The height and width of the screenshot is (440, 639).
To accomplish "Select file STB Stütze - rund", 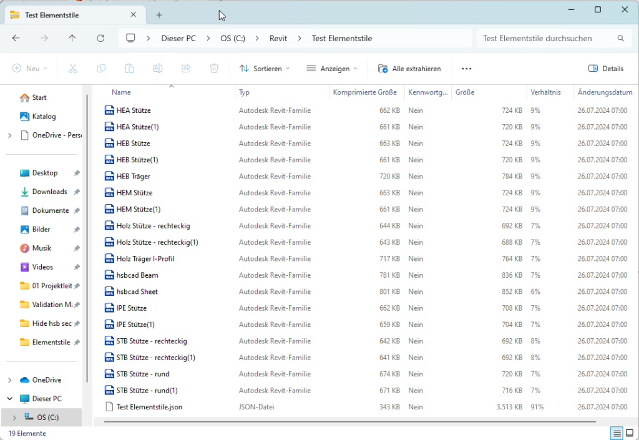I will (x=143, y=374).
